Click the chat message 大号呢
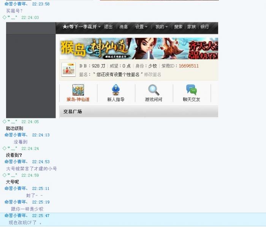Viewport: 266px width, 227px height. click(13, 182)
